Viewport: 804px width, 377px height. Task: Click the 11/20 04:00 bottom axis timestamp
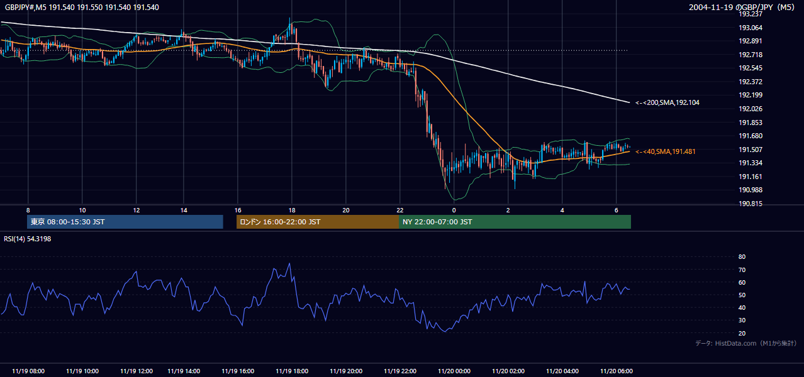(x=562, y=371)
